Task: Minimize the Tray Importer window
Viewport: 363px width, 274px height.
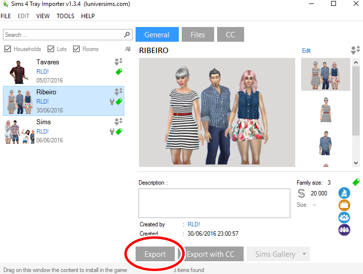Action: pos(311,3)
